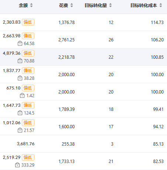The width and height of the screenshot is (167, 170).
Task: Click conversion count 26
Action: (x=111, y=40)
